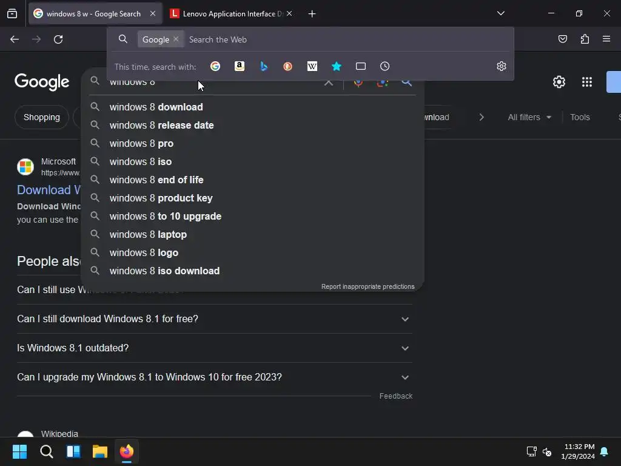Click the Shopping filter chip
The height and width of the screenshot is (466, 621).
click(x=42, y=117)
